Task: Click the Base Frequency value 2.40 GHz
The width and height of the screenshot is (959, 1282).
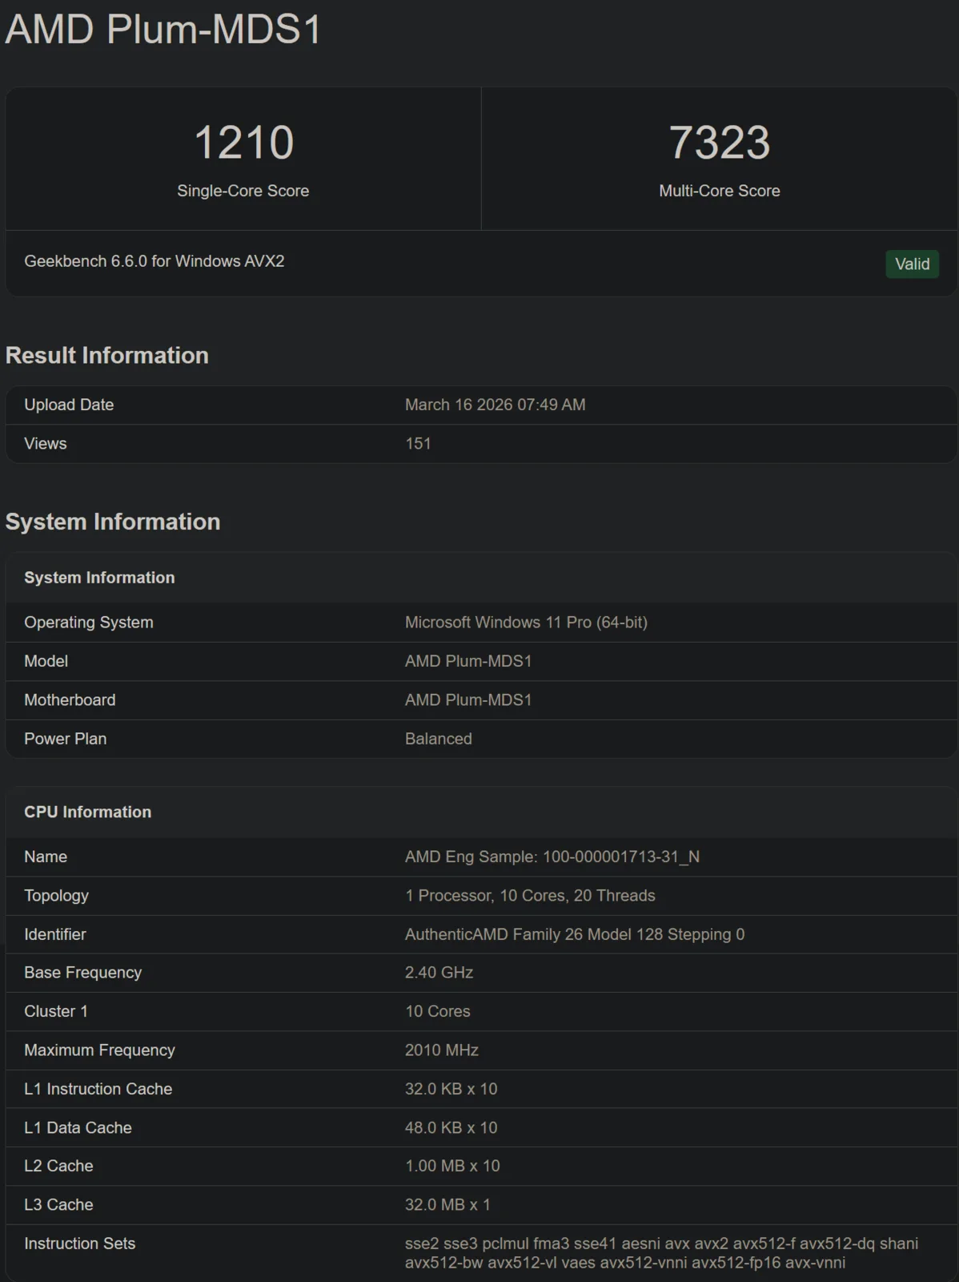Action: click(439, 973)
